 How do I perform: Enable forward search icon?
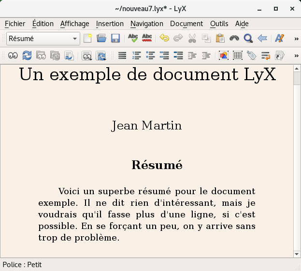pos(69,56)
